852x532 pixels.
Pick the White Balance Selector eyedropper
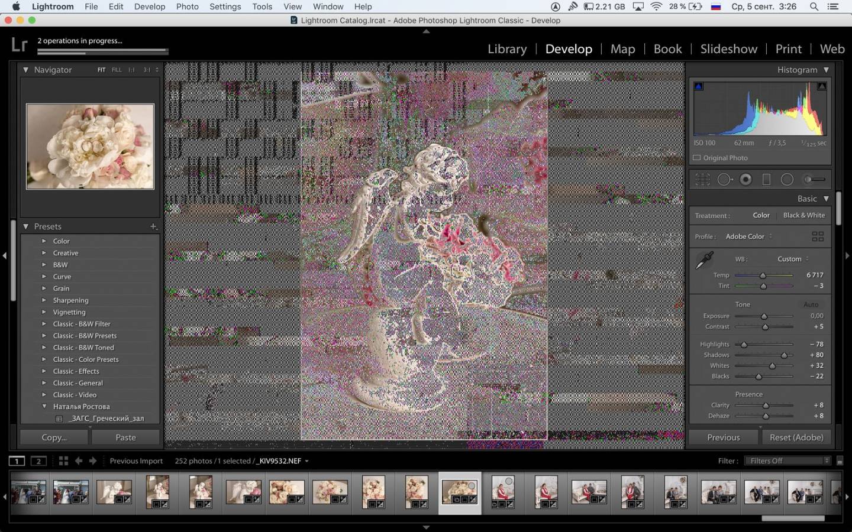coord(704,259)
